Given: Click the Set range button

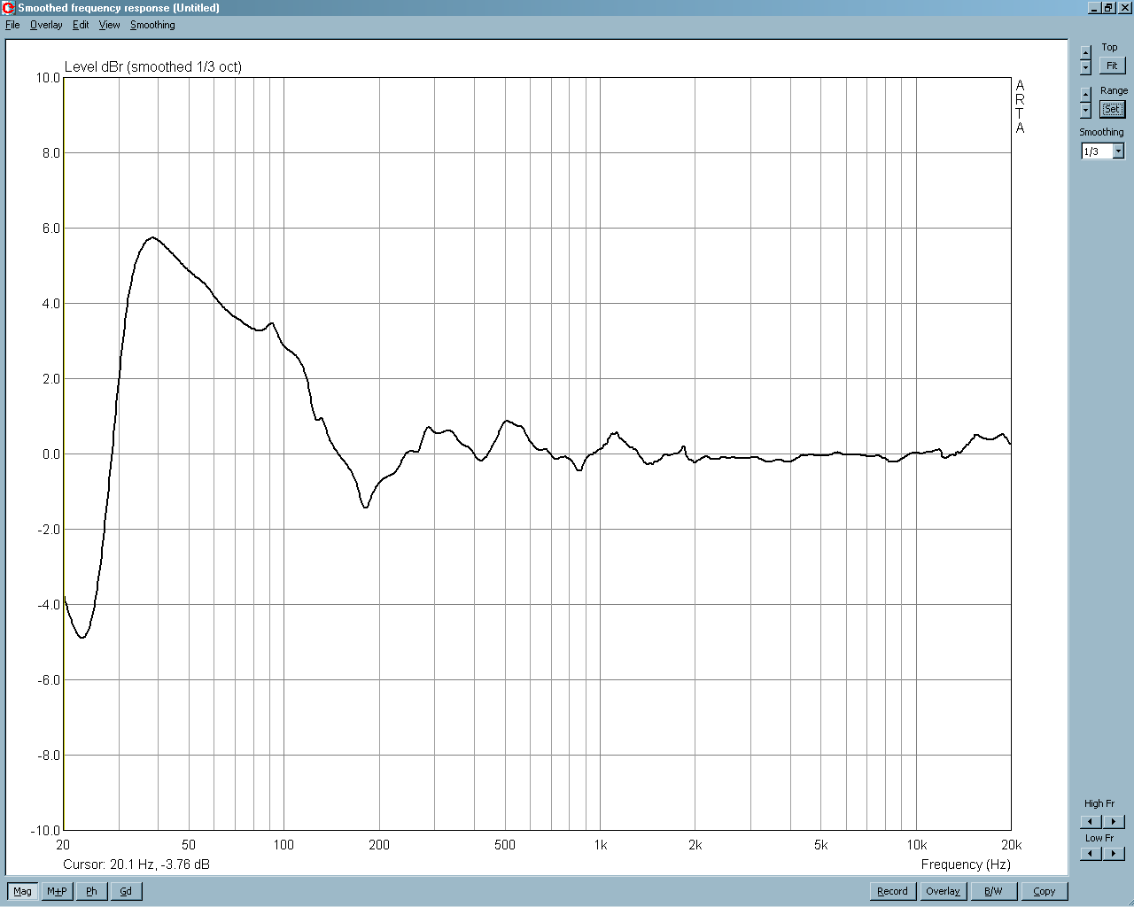Looking at the screenshot, I should pos(1112,109).
